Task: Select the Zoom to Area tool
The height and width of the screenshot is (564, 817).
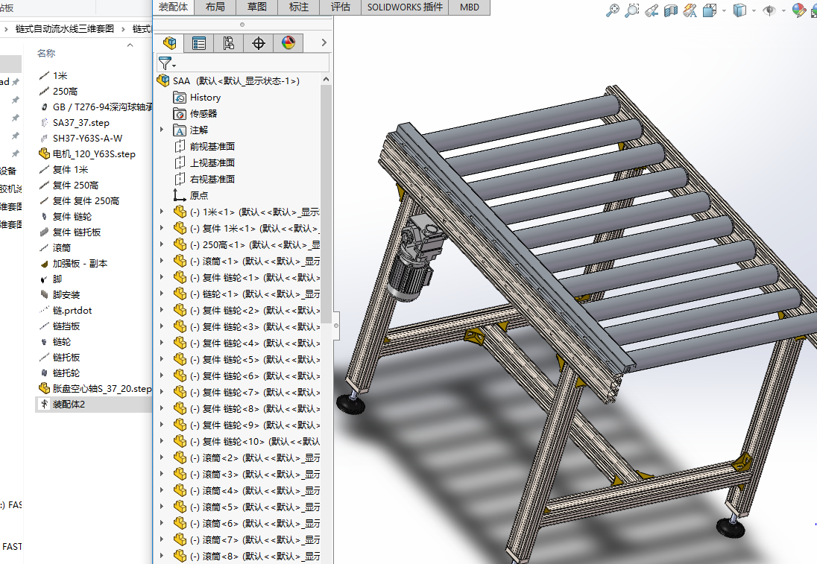Action: point(632,10)
